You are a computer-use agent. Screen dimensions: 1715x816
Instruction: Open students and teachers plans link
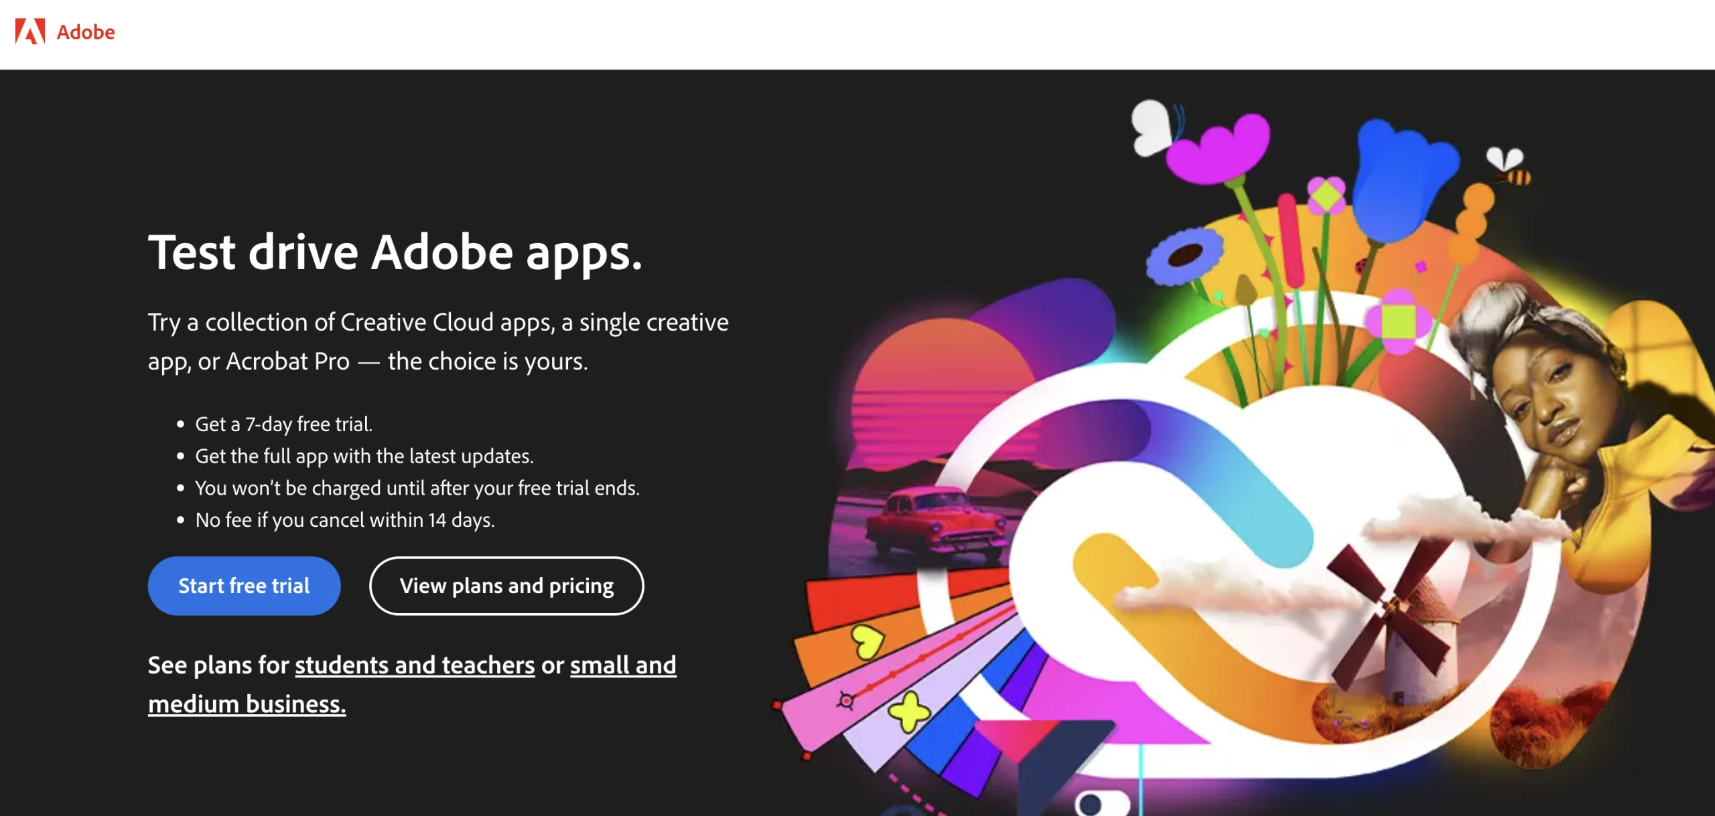pos(415,665)
